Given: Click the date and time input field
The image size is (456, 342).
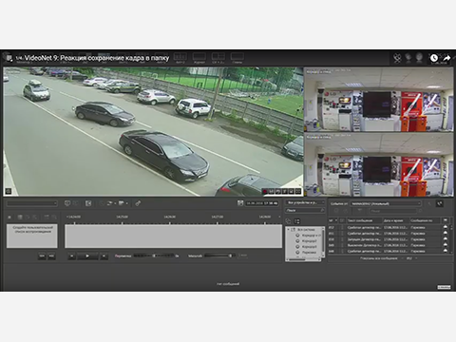Looking at the screenshot, I should [262, 203].
